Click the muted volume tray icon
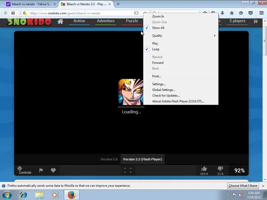This screenshot has height=200, width=267. click(241, 195)
